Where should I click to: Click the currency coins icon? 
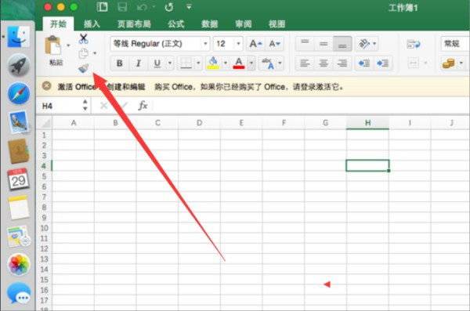(x=448, y=63)
